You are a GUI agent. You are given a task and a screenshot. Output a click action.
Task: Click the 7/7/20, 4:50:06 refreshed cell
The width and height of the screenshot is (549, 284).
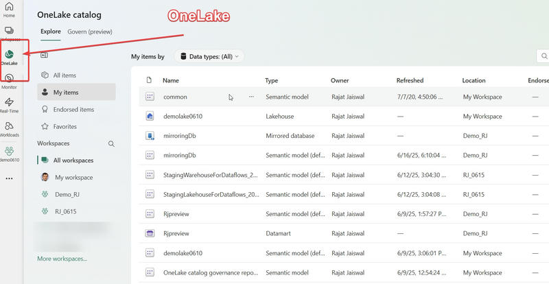coord(420,97)
